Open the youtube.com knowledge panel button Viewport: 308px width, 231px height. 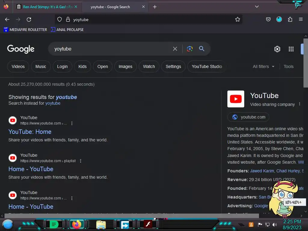[x=248, y=117]
